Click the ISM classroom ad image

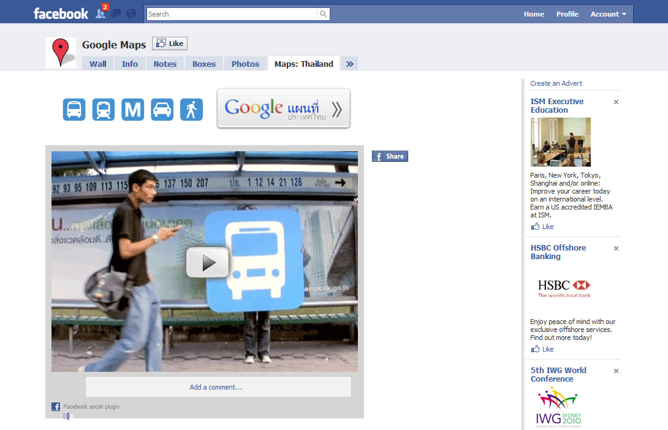pyautogui.click(x=561, y=142)
